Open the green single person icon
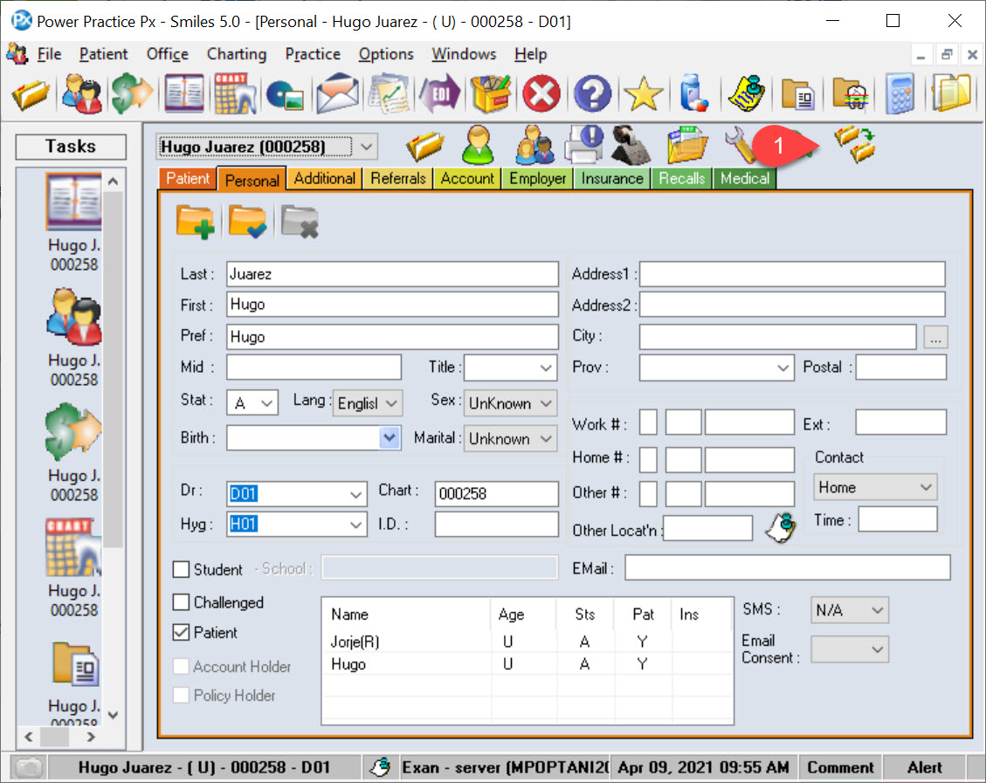The height and width of the screenshot is (783, 986). pyautogui.click(x=478, y=145)
